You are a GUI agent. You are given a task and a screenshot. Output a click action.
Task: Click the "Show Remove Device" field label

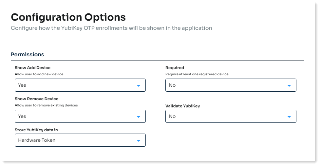coord(36,99)
